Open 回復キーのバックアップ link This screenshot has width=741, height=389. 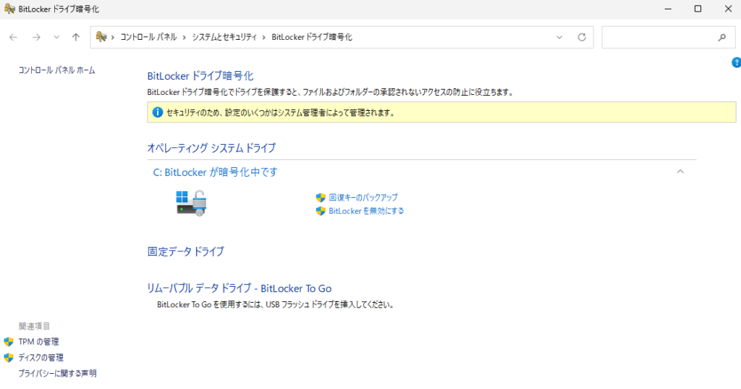click(x=363, y=197)
